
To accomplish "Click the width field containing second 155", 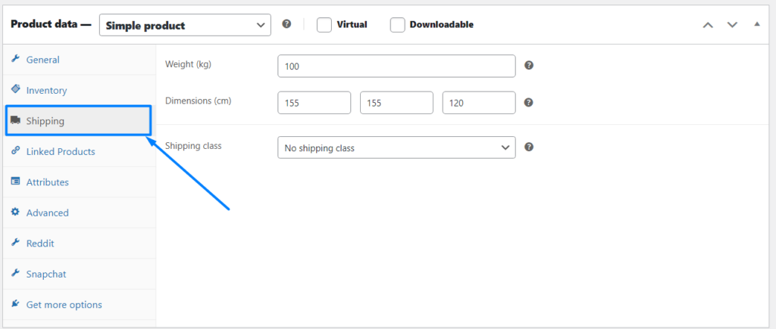I will point(396,103).
